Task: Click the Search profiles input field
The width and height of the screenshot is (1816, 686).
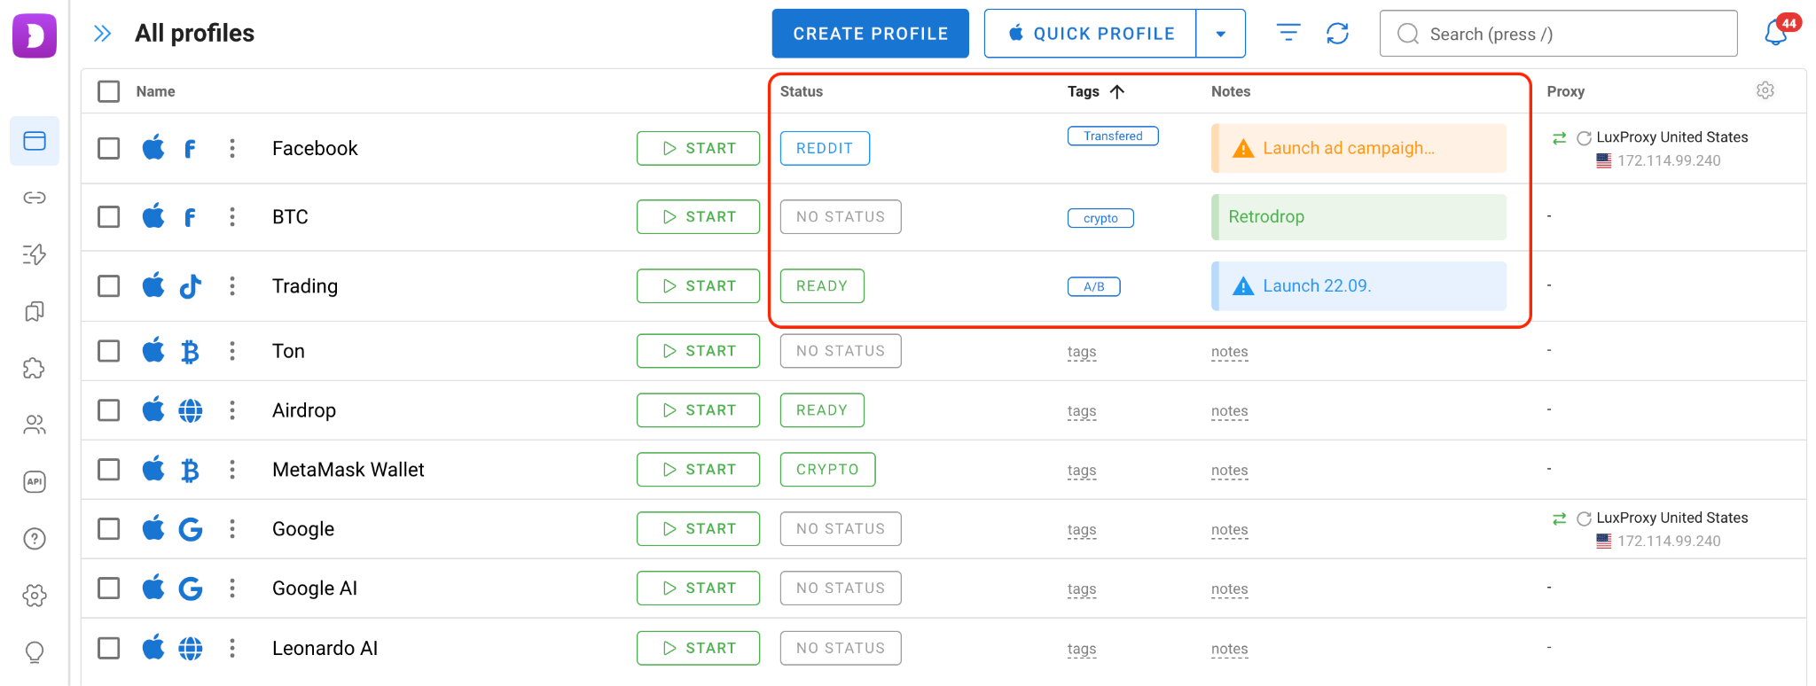Action: point(1558,34)
